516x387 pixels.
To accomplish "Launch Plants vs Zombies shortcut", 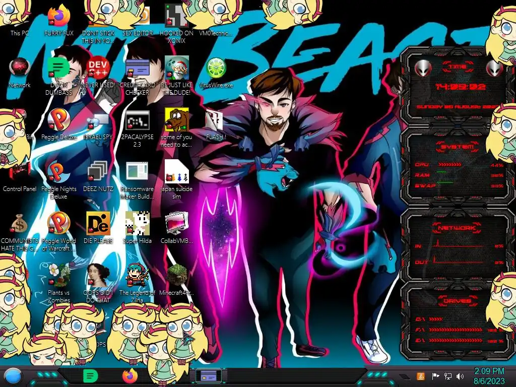I will click(x=58, y=284).
